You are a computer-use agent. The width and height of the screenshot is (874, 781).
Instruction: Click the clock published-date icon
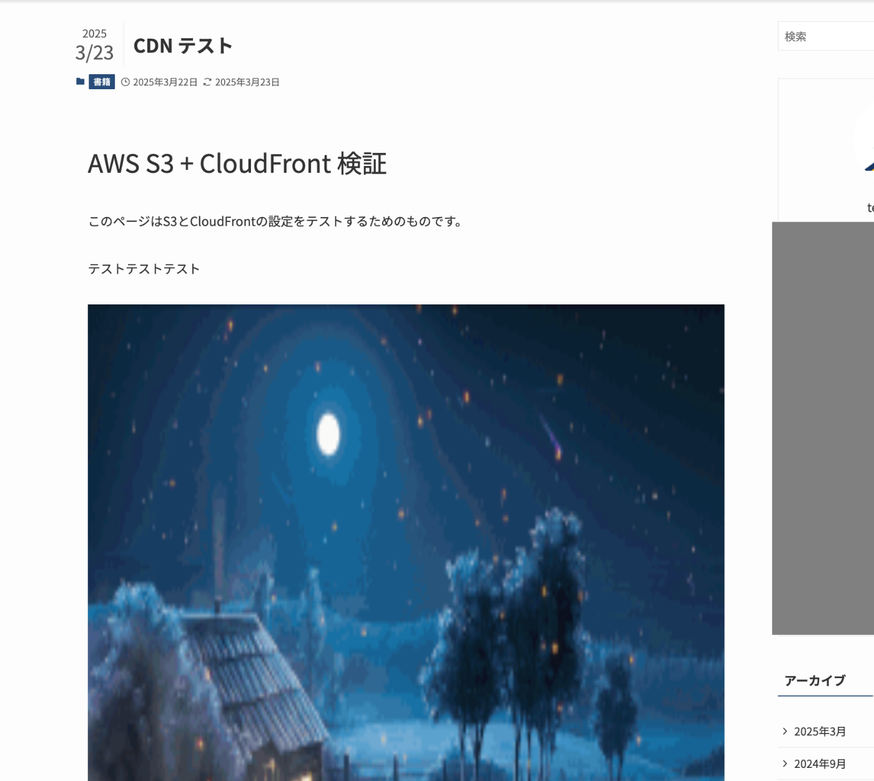coord(125,82)
